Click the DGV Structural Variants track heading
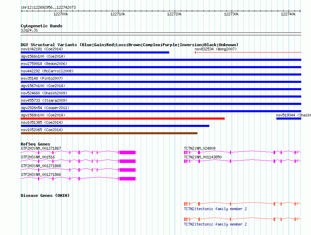311x235 pixels. tap(129, 45)
